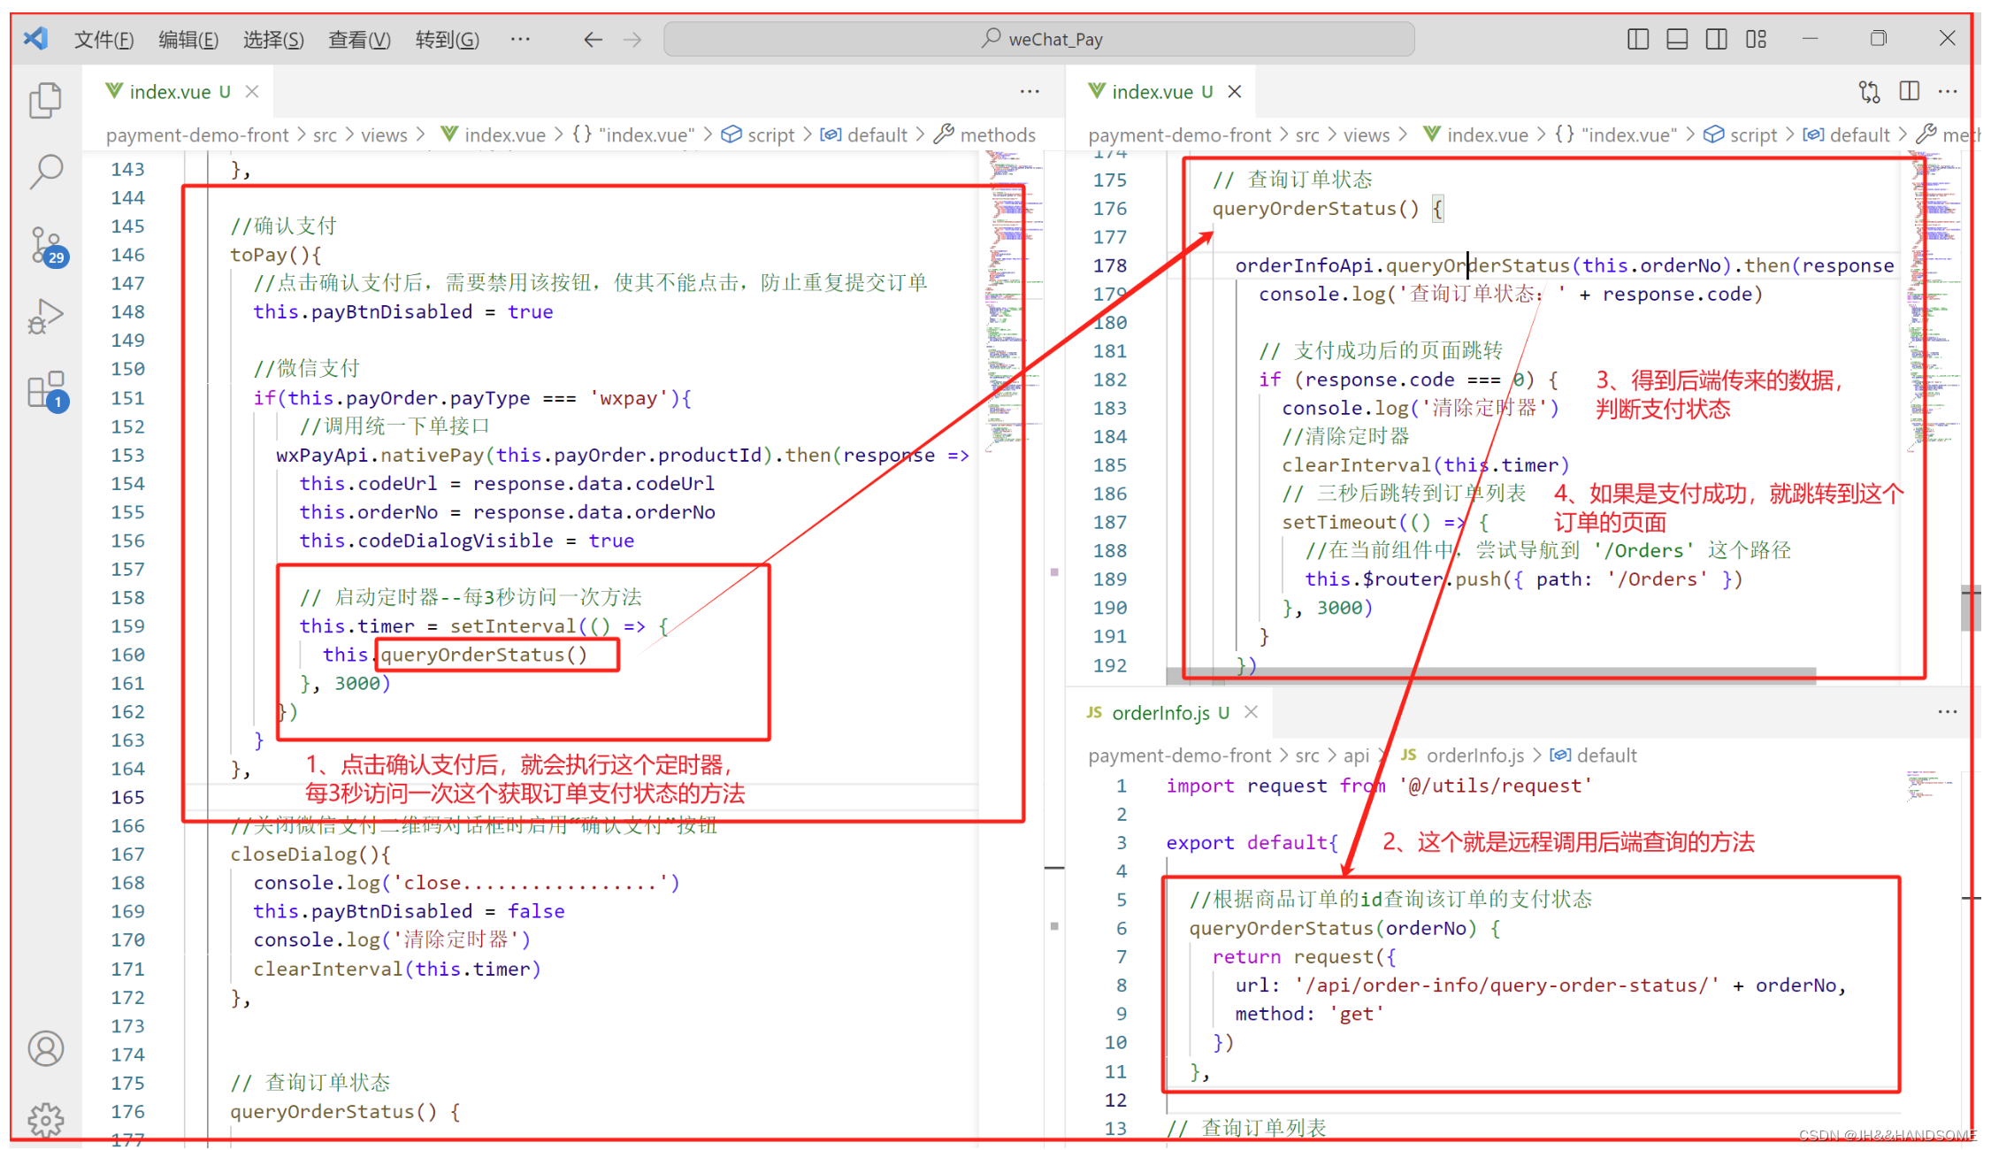Click 'closeDialog(){' on line 167
Image resolution: width=1991 pixels, height=1150 pixels.
(310, 855)
